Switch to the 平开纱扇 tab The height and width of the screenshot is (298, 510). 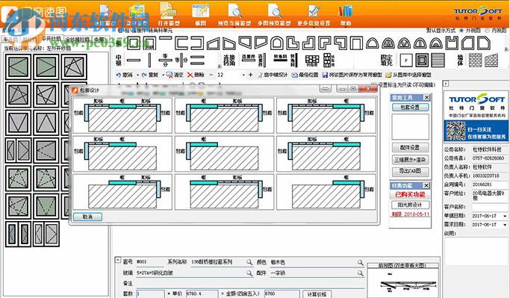point(52,39)
